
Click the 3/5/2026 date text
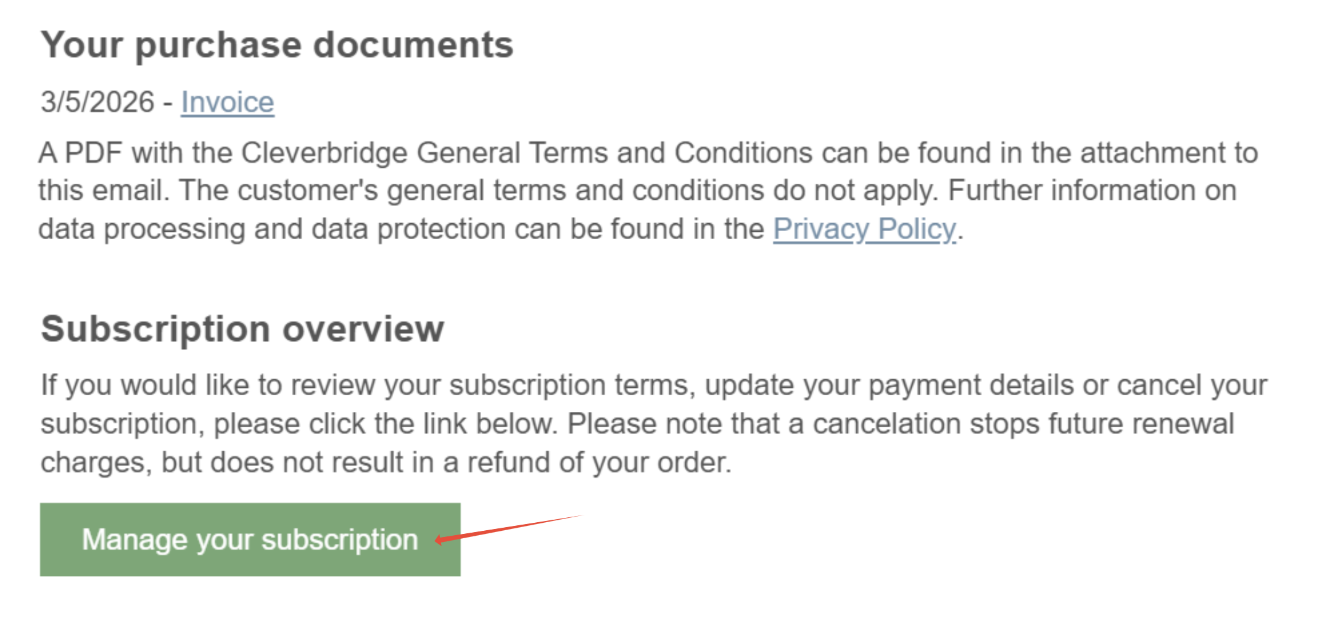(x=97, y=102)
